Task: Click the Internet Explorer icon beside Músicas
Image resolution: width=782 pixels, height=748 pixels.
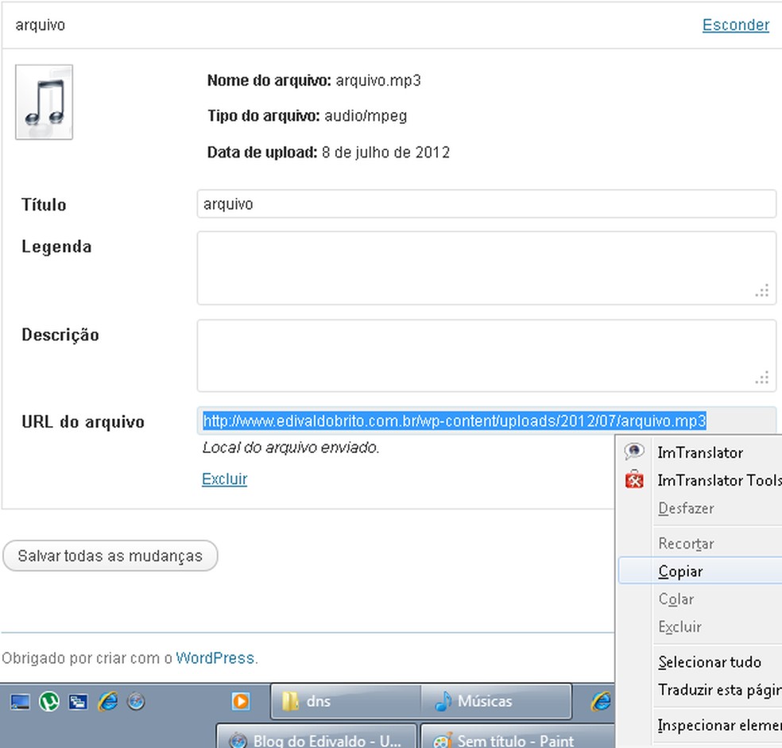Action: (602, 702)
